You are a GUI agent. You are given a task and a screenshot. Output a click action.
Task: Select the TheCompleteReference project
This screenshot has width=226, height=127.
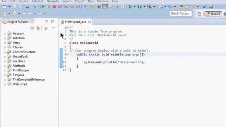29,79
